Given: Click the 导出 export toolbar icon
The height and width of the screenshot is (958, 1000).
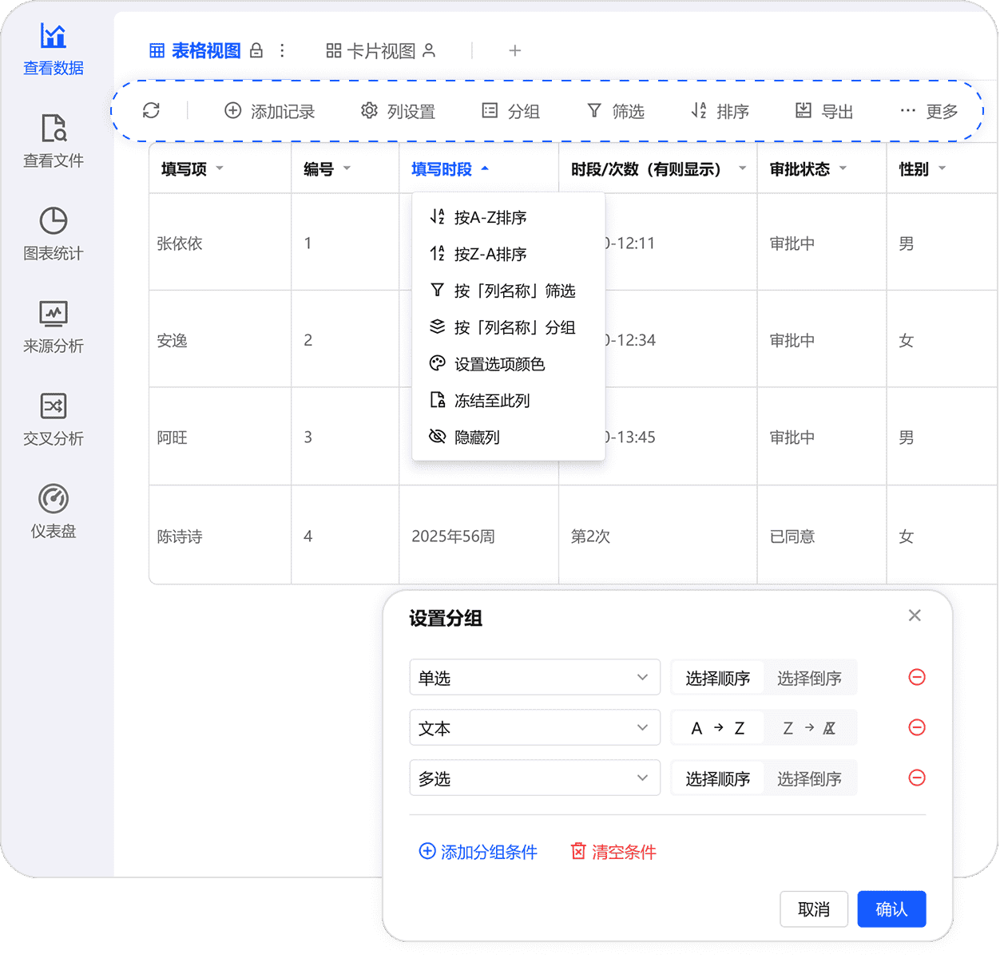Looking at the screenshot, I should (804, 111).
